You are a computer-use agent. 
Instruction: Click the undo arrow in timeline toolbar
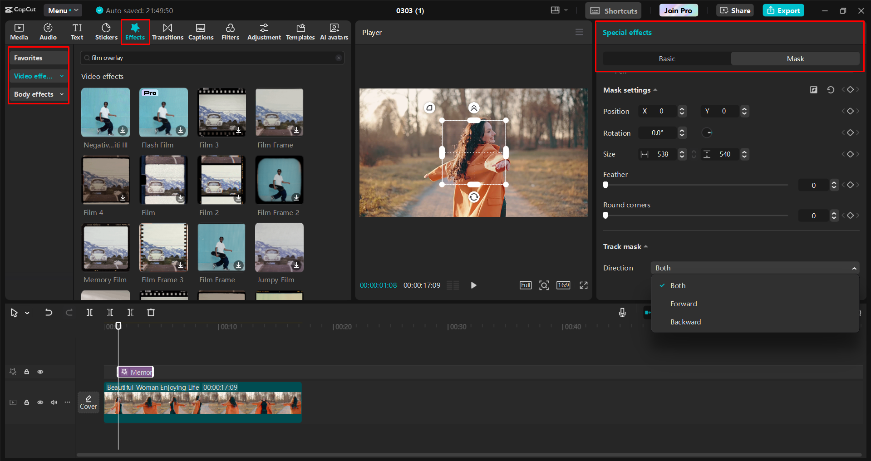(x=49, y=313)
